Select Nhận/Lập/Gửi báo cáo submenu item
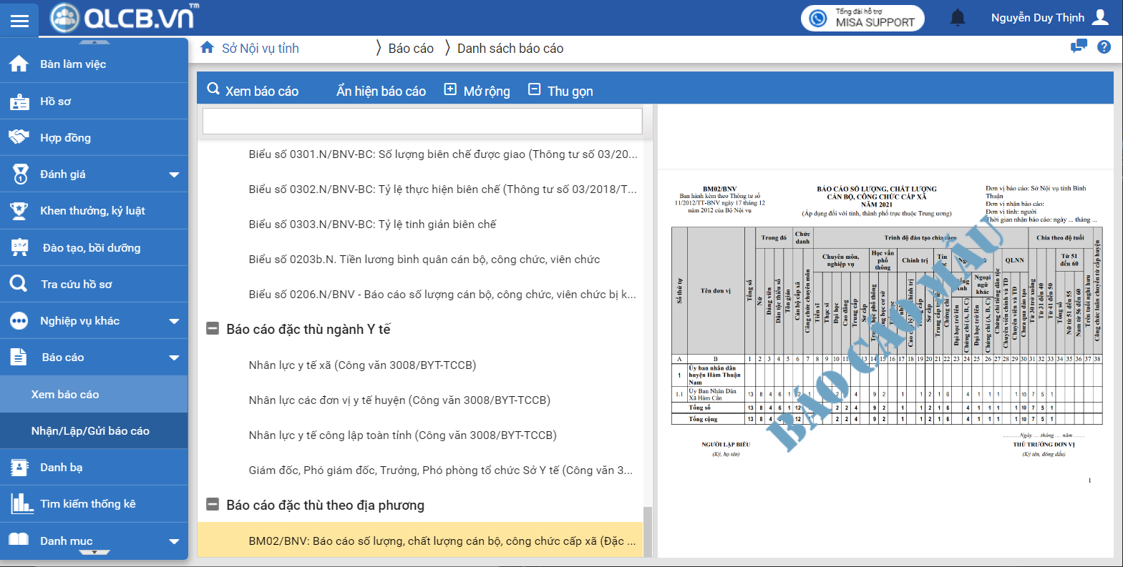 90,431
